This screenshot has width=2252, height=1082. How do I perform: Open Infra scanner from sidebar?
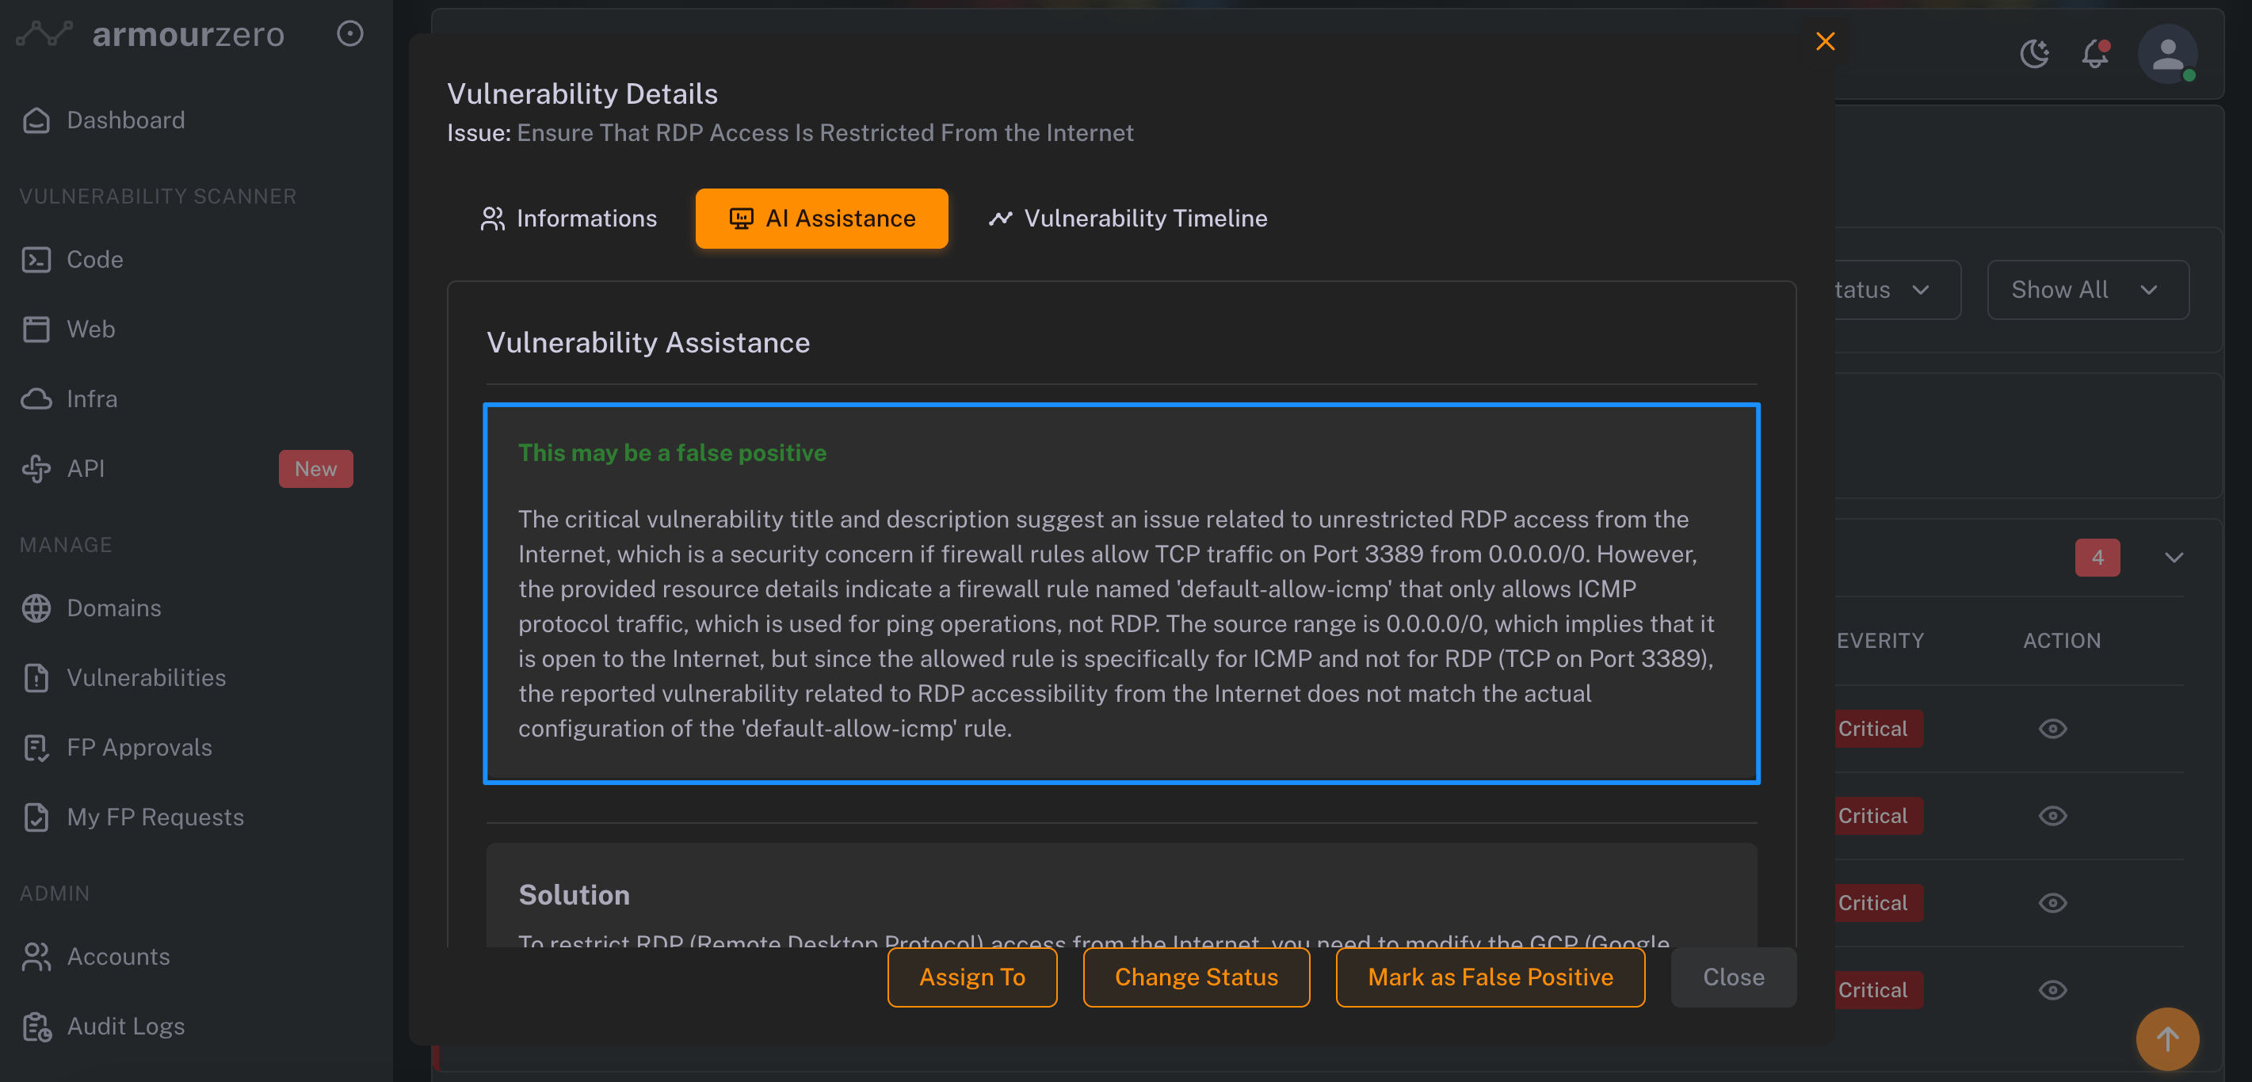[92, 398]
